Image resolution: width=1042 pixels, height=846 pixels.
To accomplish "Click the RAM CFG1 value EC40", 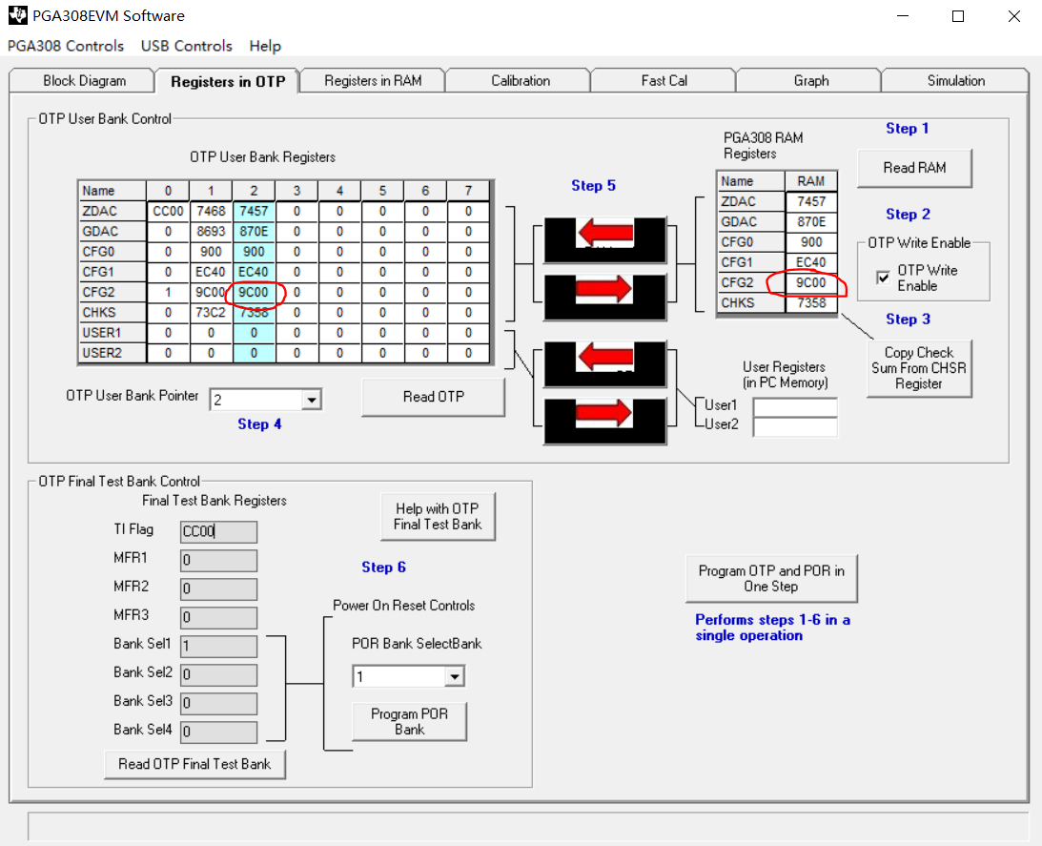I will click(x=810, y=262).
